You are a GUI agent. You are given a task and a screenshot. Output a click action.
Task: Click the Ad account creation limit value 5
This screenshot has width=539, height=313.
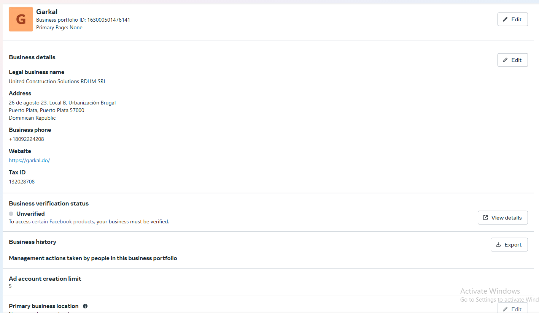[x=10, y=286]
